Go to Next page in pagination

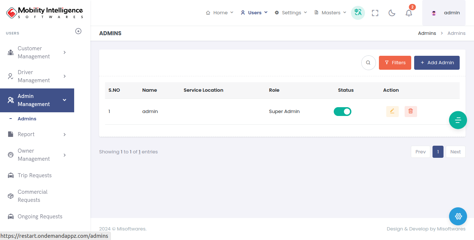click(x=455, y=152)
